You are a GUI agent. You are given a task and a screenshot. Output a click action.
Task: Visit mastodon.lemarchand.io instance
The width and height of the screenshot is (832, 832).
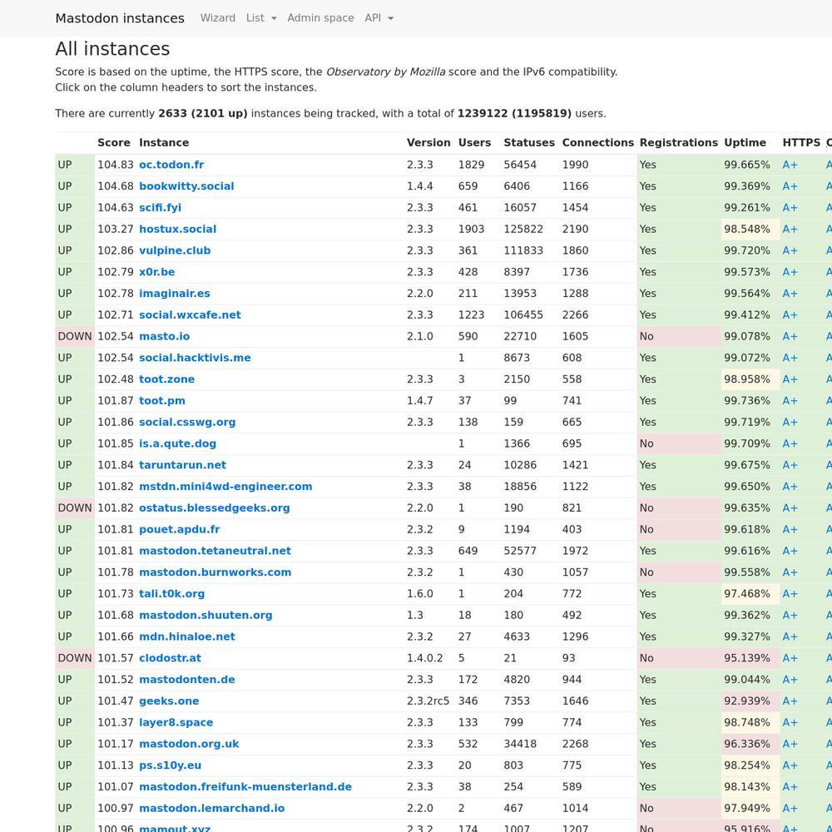pyautogui.click(x=211, y=808)
